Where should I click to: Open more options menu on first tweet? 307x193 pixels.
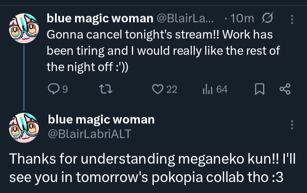(292, 19)
